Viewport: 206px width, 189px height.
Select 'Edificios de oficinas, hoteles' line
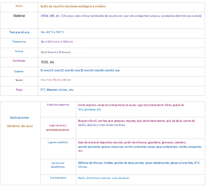(x=139, y=163)
